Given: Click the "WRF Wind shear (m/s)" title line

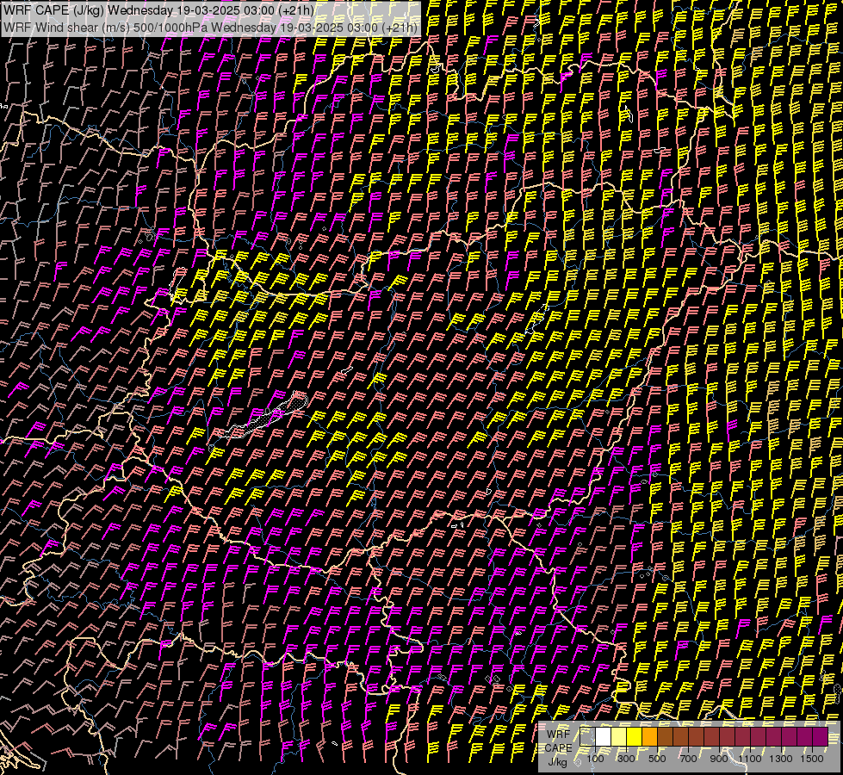Looking at the screenshot, I should pos(210,28).
